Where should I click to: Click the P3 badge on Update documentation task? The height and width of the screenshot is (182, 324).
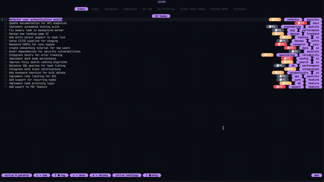[301, 23]
